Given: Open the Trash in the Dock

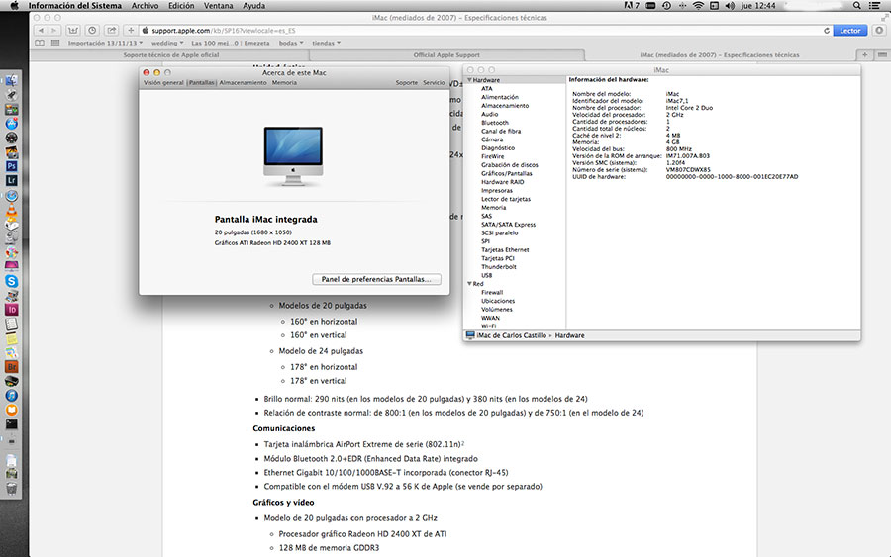Looking at the screenshot, I should pyautogui.click(x=11, y=489).
